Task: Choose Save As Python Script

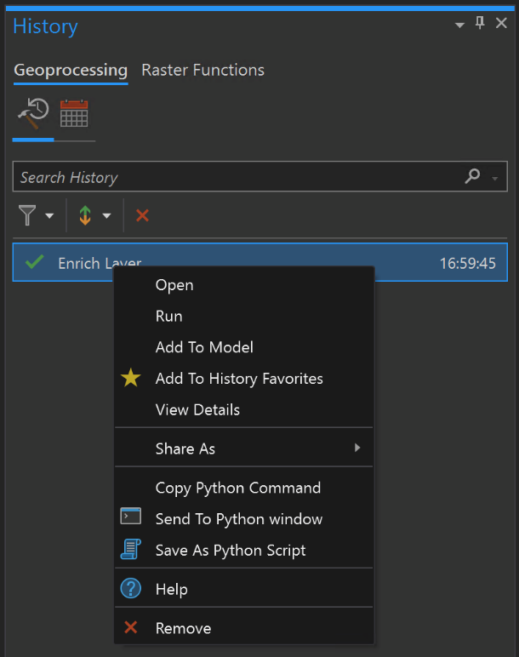Action: [231, 551]
